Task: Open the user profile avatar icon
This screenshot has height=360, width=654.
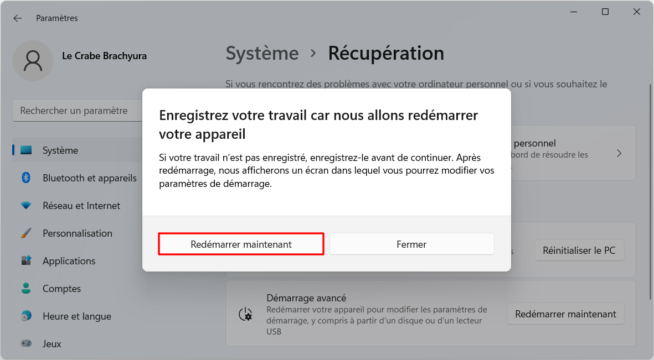Action: pyautogui.click(x=33, y=60)
